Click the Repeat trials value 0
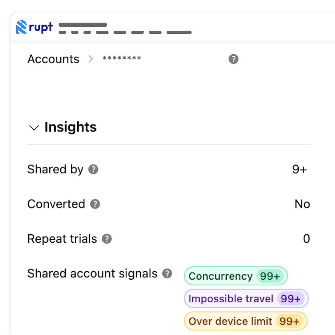335x335 pixels. (x=306, y=239)
